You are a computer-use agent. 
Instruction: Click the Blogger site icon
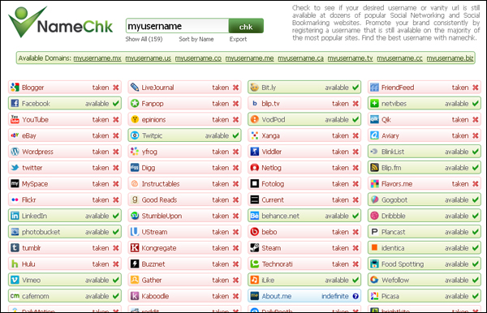(x=15, y=88)
